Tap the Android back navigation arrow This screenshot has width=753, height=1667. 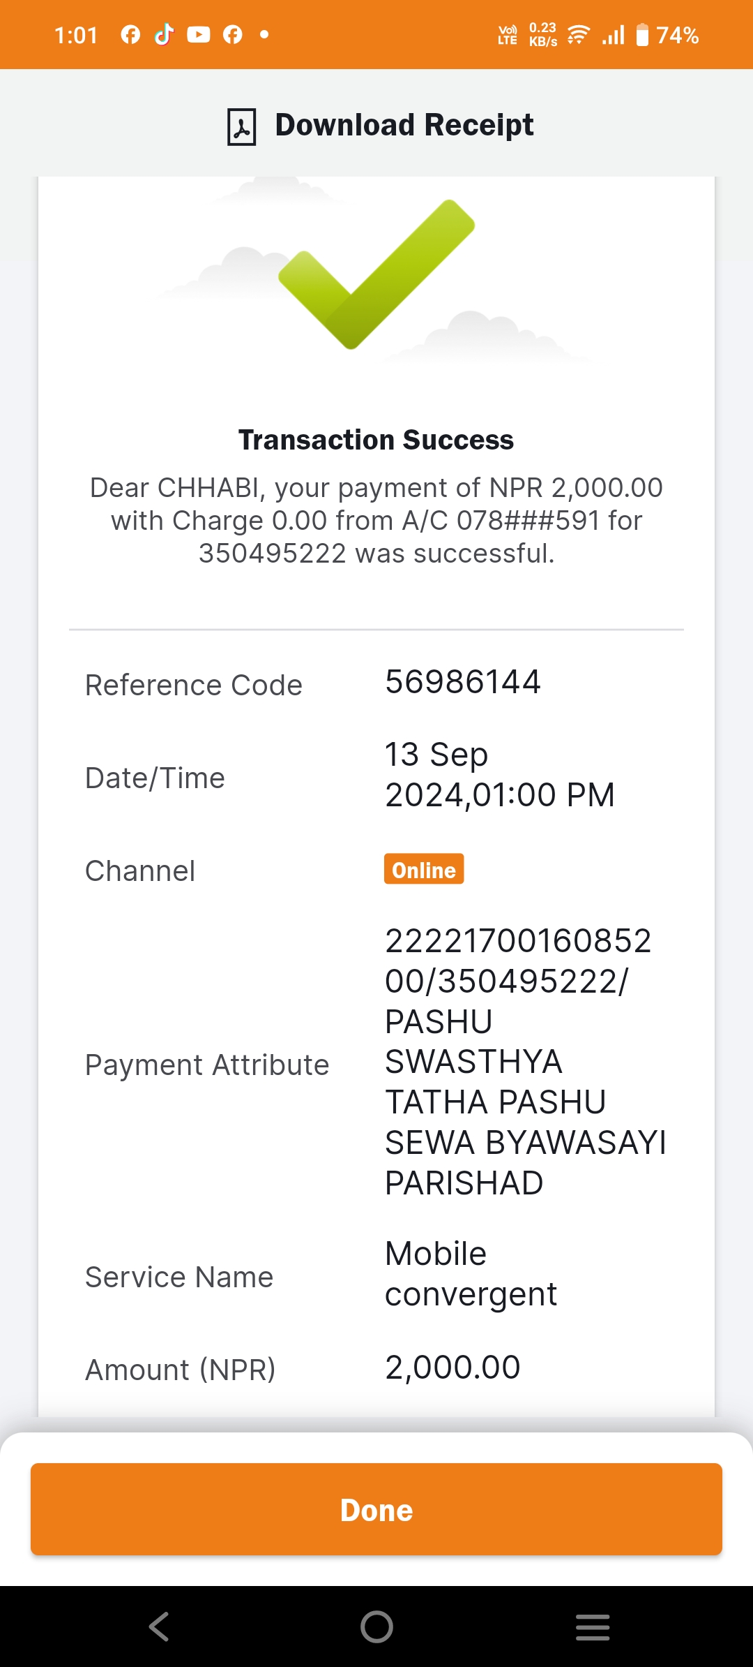159,1627
